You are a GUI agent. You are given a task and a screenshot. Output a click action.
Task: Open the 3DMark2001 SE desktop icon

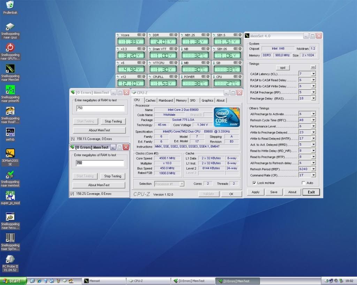[10, 153]
